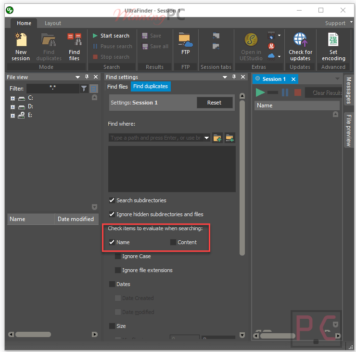The height and width of the screenshot is (352, 356).
Task: Click Find settings vertical scrollbar thumb
Action: point(242,178)
